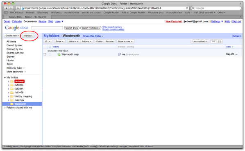Open the 'Fall 2010 courses' bookmark folder

pos(204,12)
